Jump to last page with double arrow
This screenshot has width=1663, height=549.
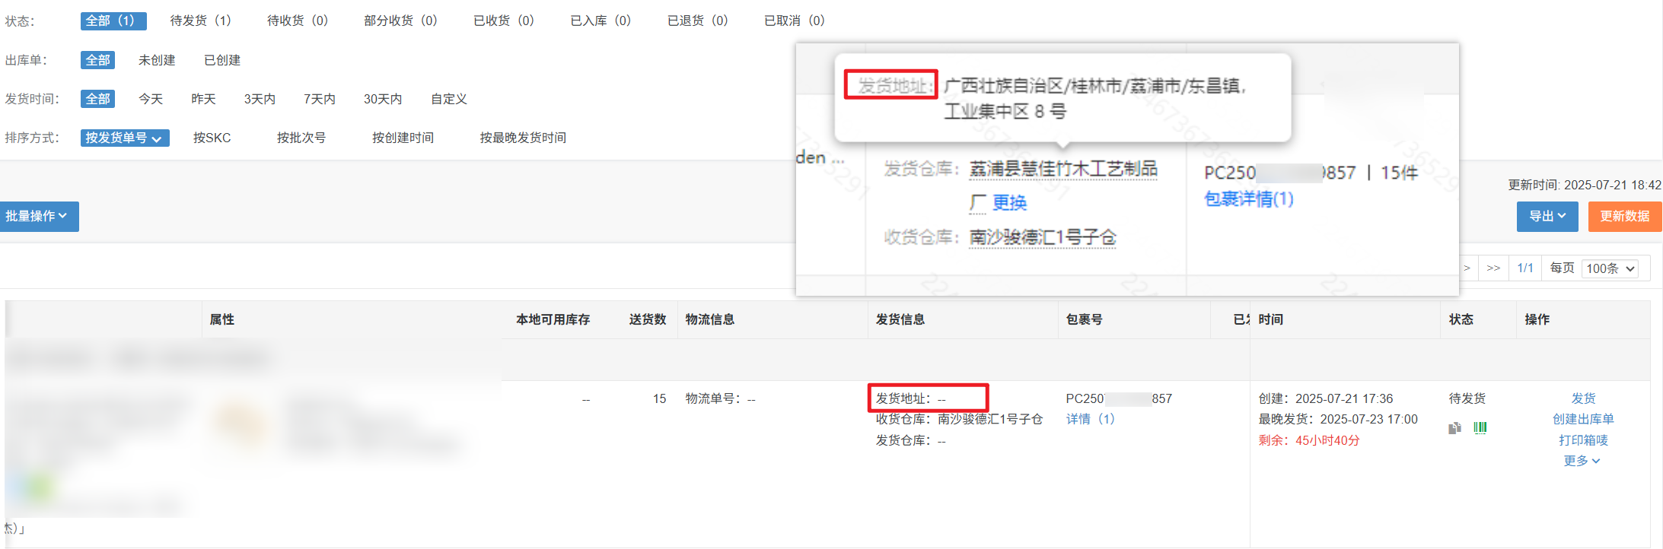tap(1493, 268)
